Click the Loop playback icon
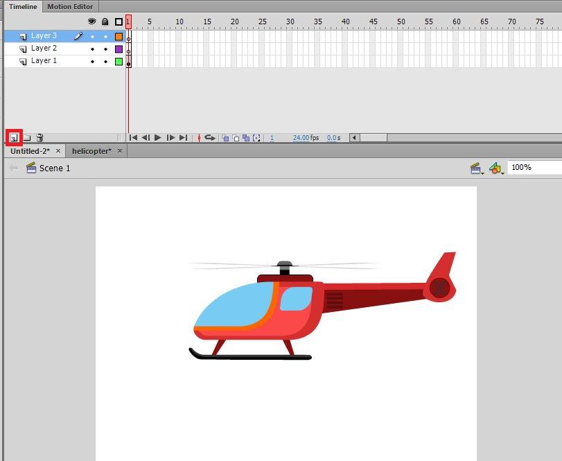The height and width of the screenshot is (461, 562). coord(209,138)
